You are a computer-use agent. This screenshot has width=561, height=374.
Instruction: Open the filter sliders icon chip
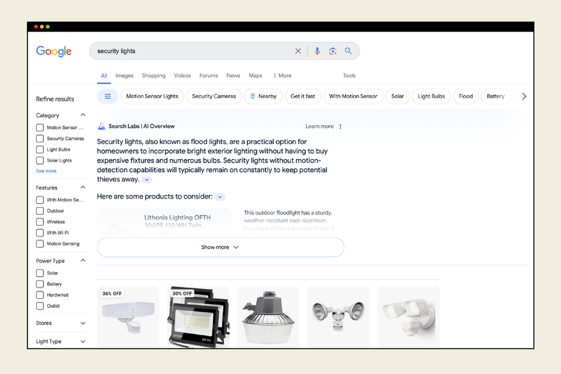pos(107,96)
